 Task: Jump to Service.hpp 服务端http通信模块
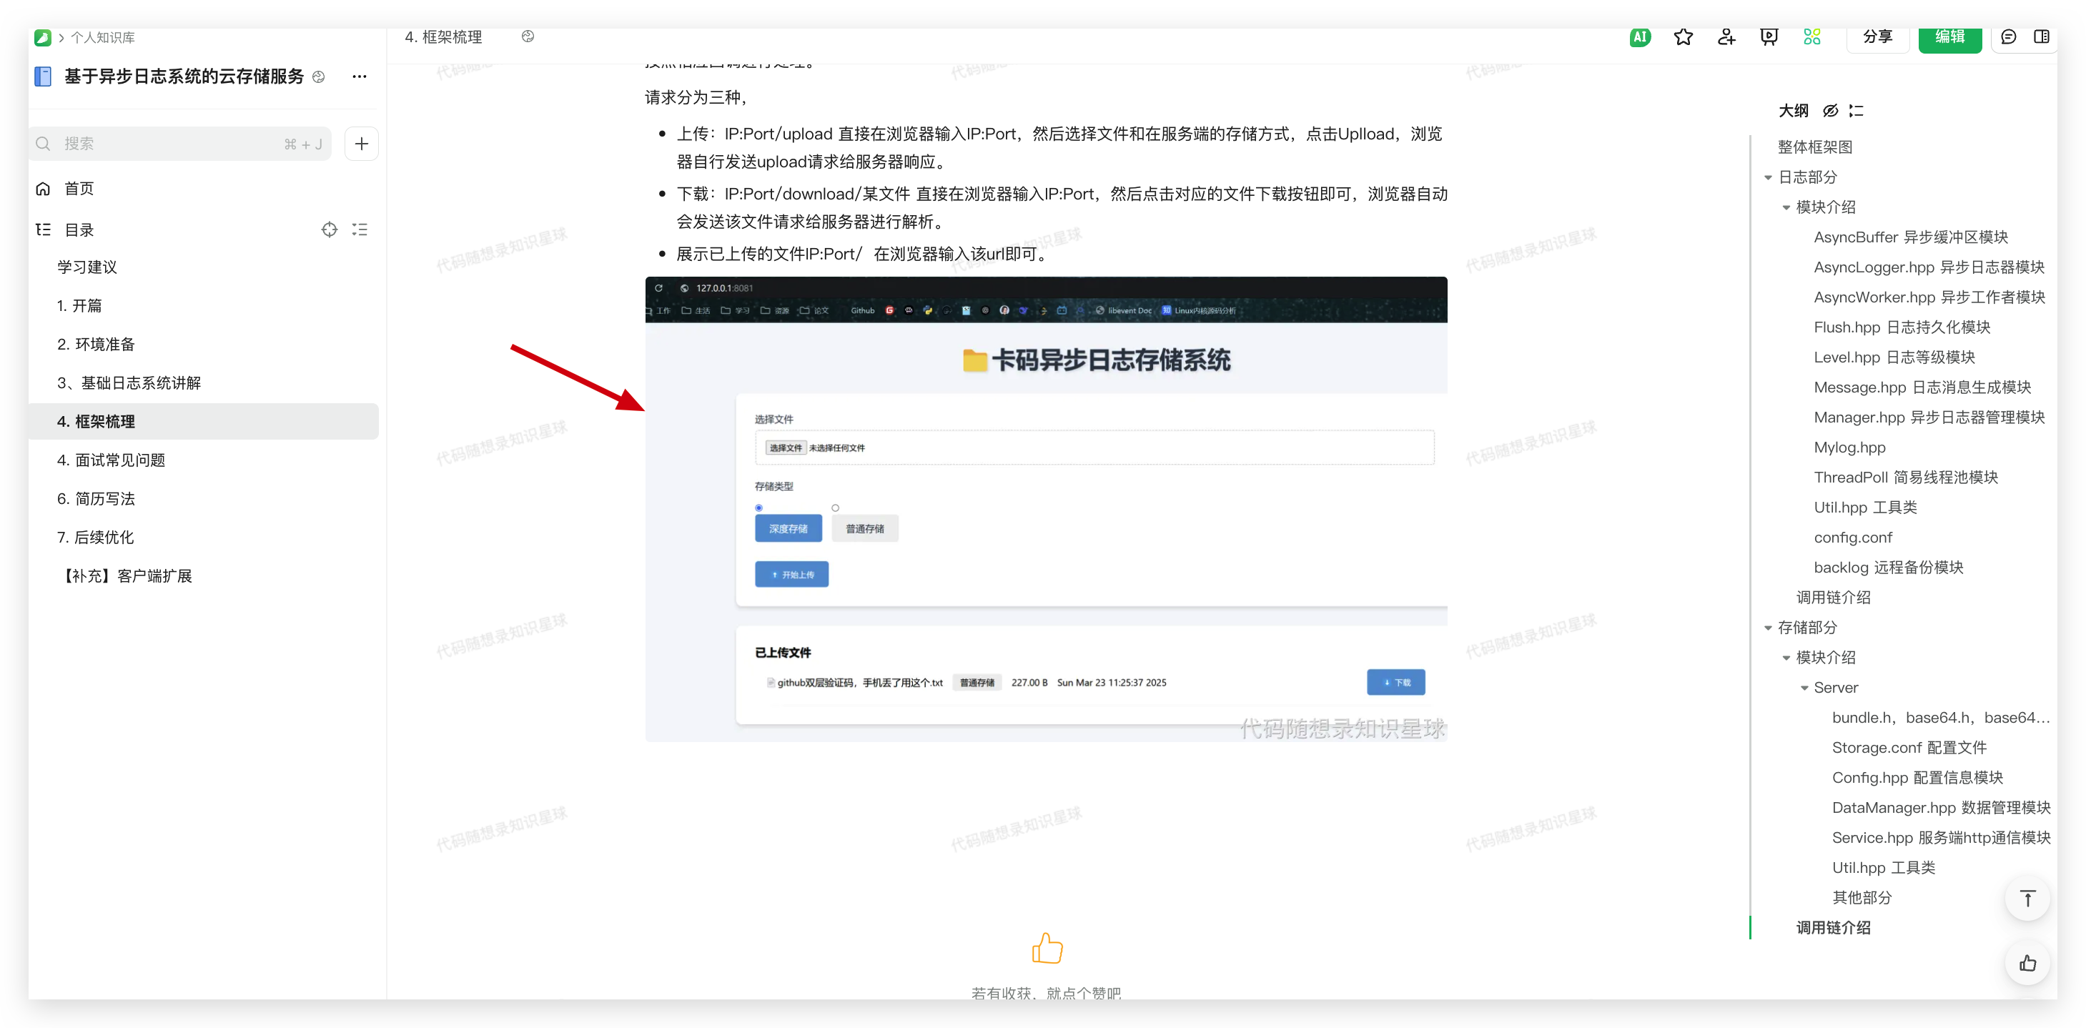(x=1940, y=837)
